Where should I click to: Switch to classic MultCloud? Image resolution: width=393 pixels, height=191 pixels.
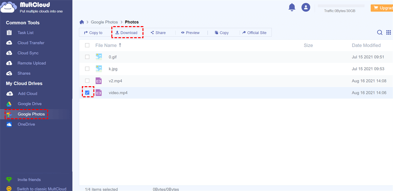(x=42, y=189)
